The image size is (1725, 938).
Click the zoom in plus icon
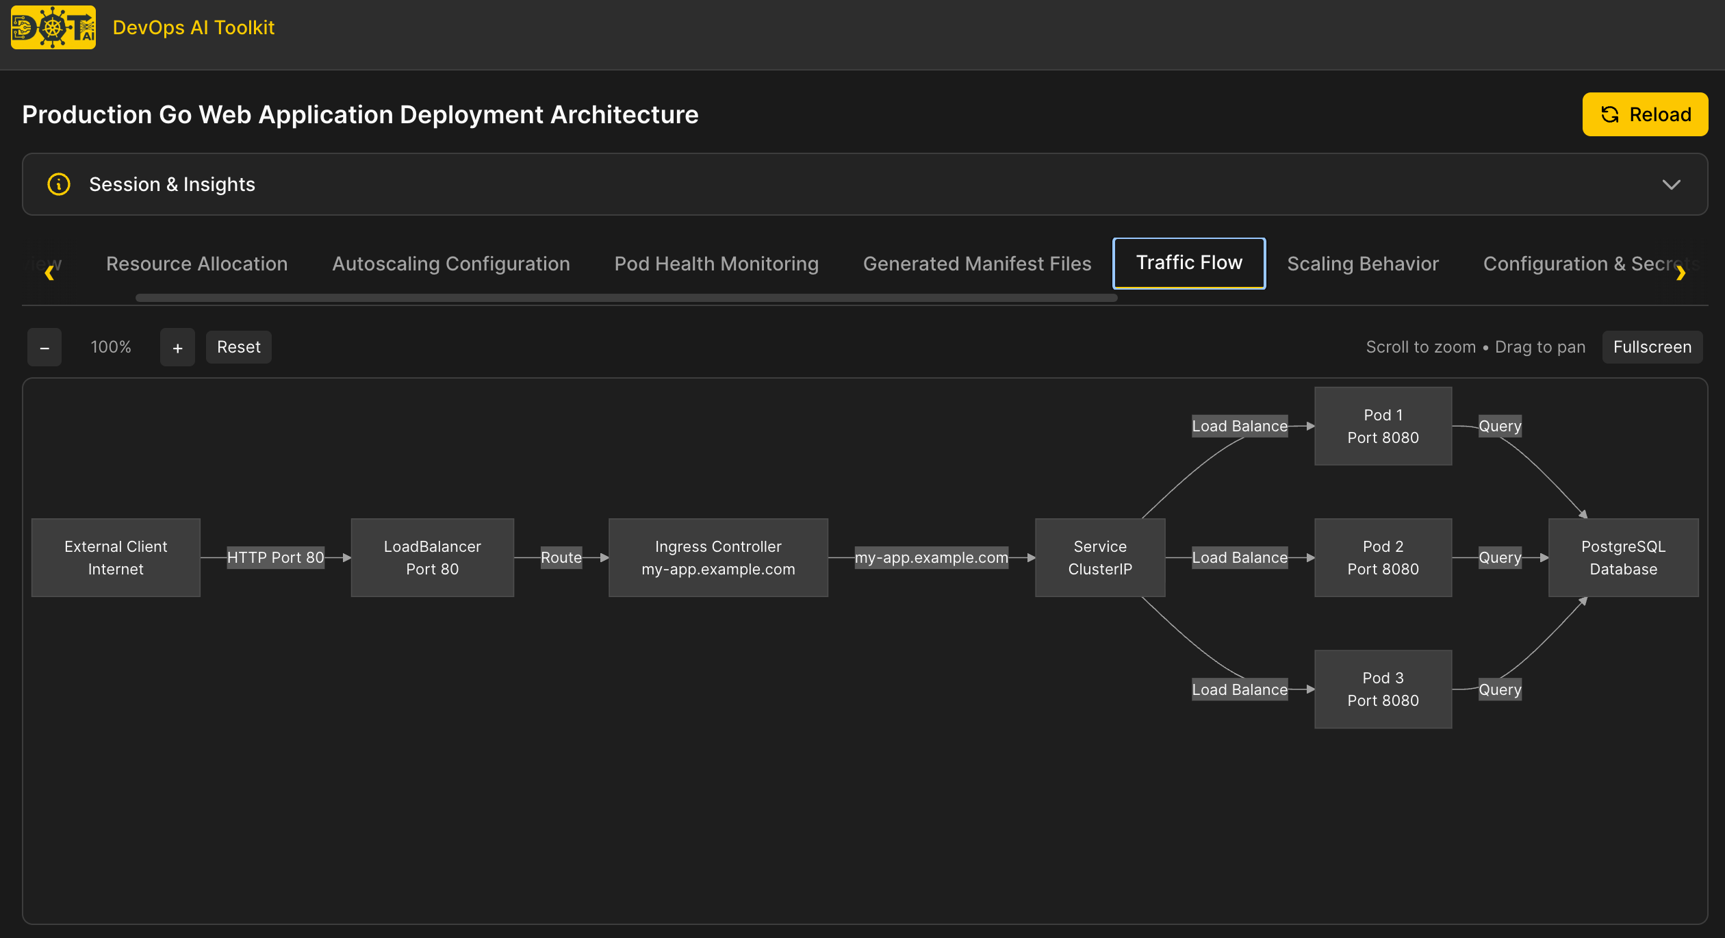[177, 347]
